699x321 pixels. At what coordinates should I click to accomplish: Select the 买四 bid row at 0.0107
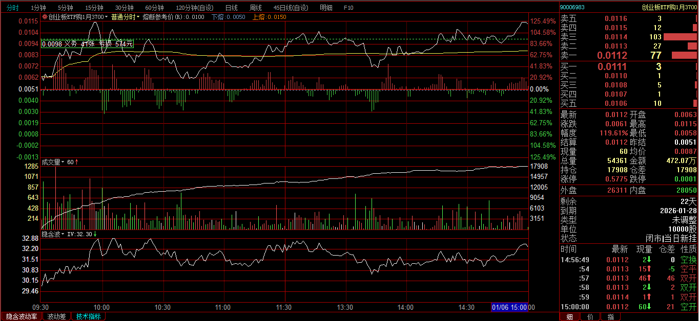coord(628,95)
